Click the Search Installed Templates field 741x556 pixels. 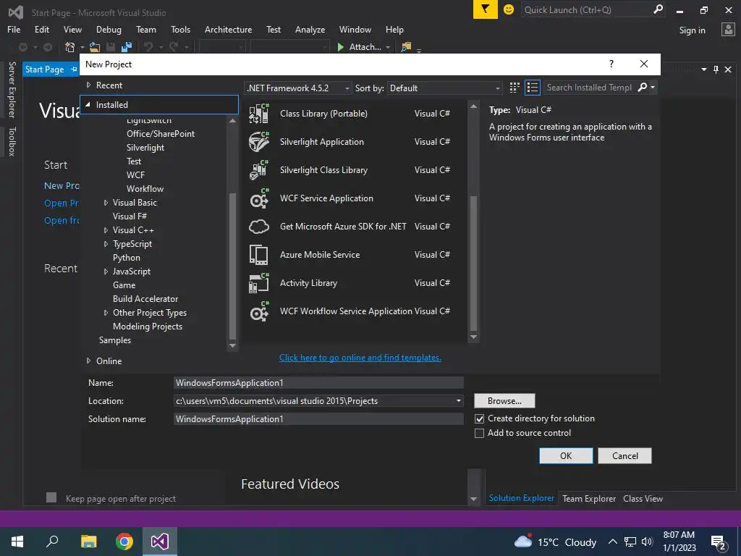coord(589,88)
